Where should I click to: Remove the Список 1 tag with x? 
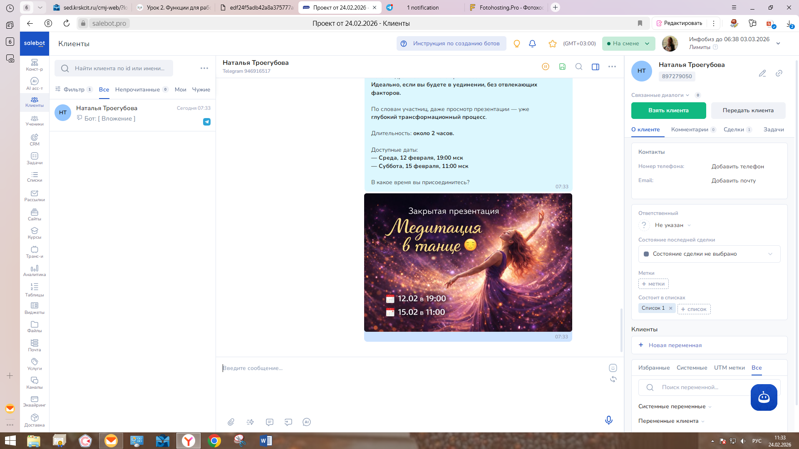click(670, 308)
